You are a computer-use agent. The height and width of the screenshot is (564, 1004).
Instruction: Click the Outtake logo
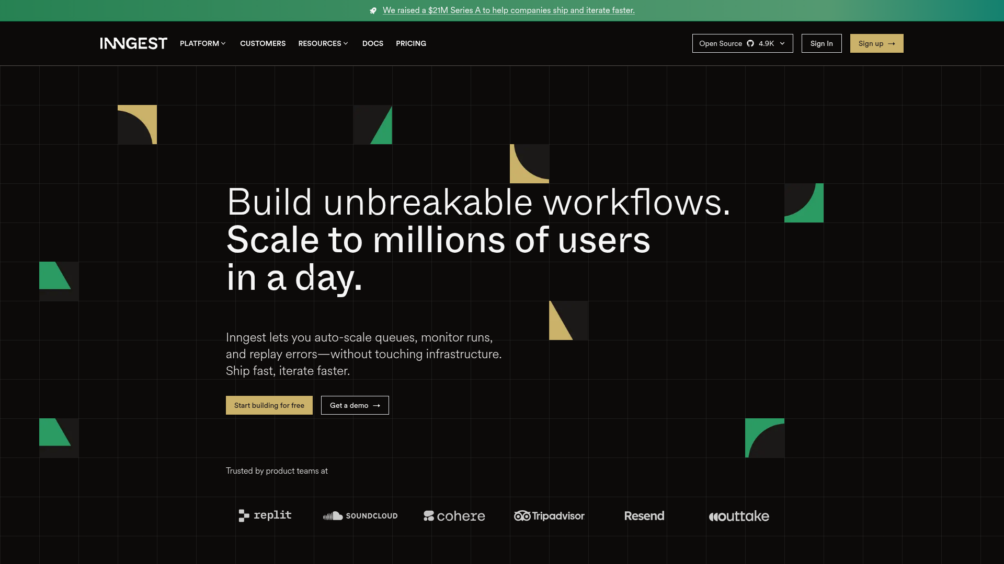click(x=738, y=516)
